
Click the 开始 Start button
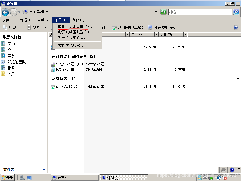pos(8,178)
